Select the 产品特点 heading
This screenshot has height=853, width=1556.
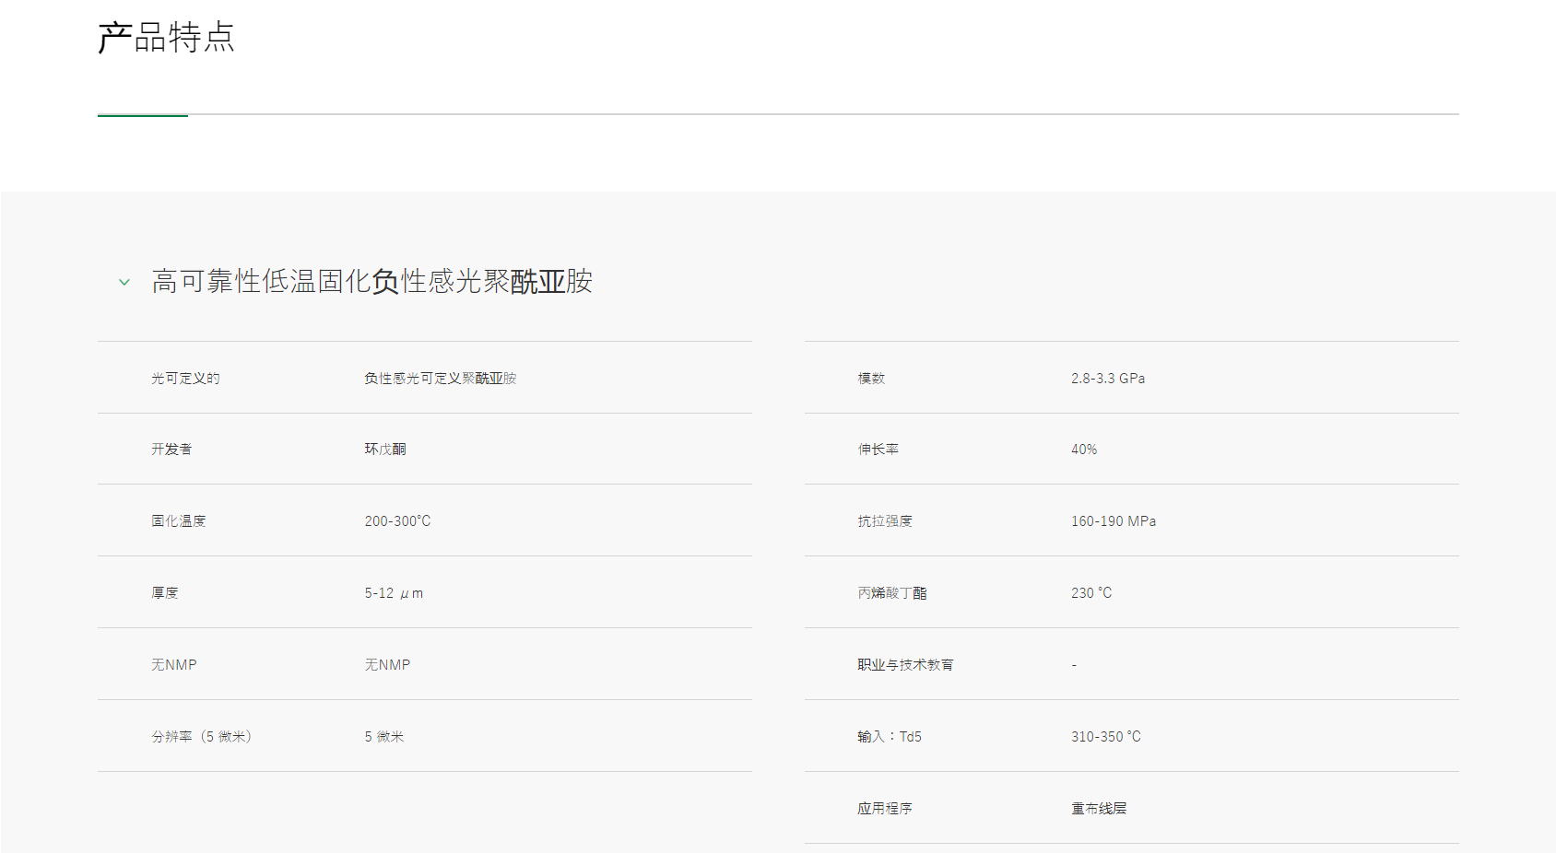pyautogui.click(x=166, y=38)
